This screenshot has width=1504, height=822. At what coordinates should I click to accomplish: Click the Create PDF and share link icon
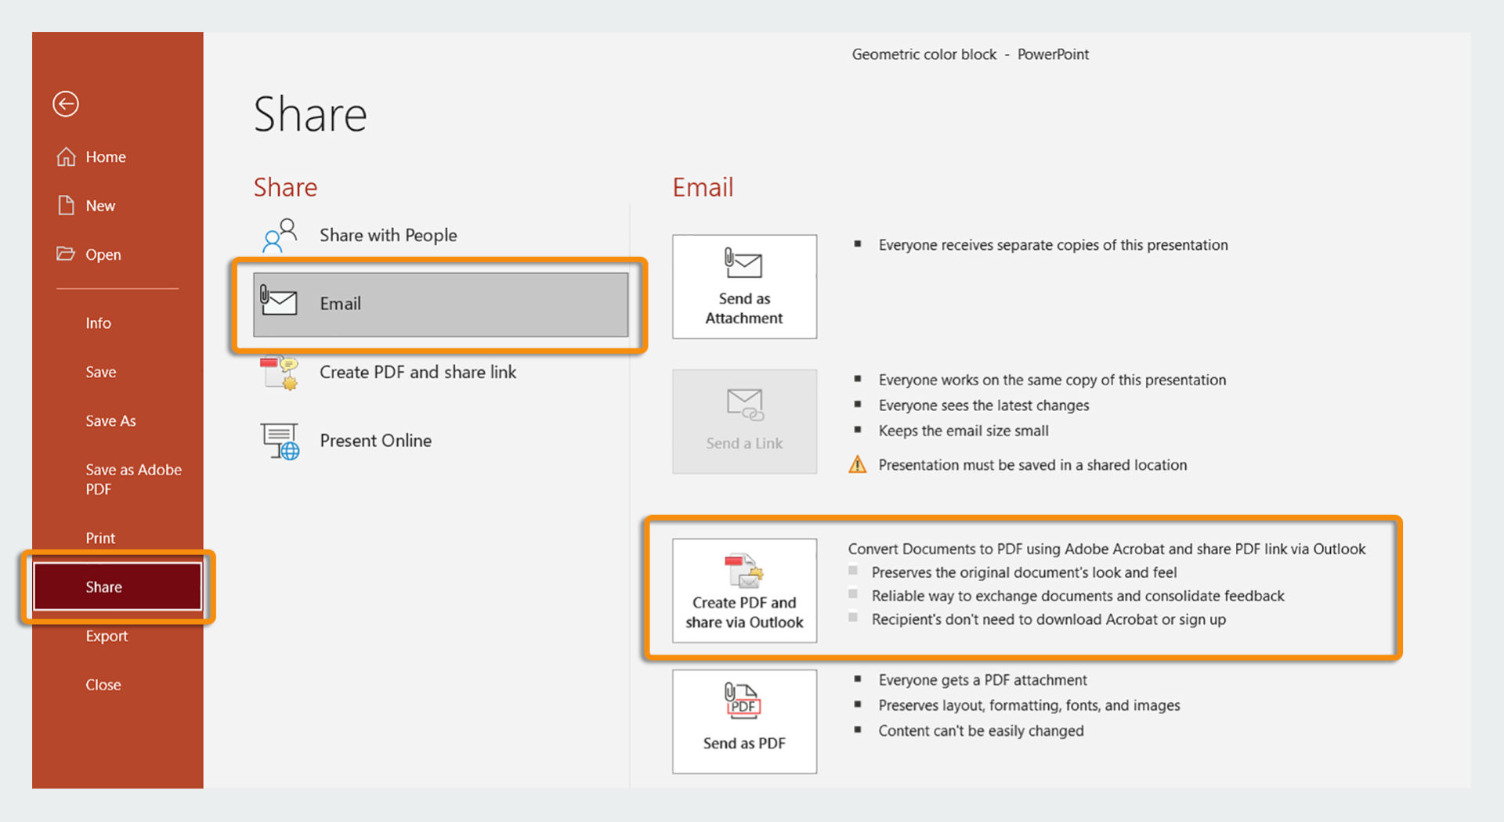point(279,373)
